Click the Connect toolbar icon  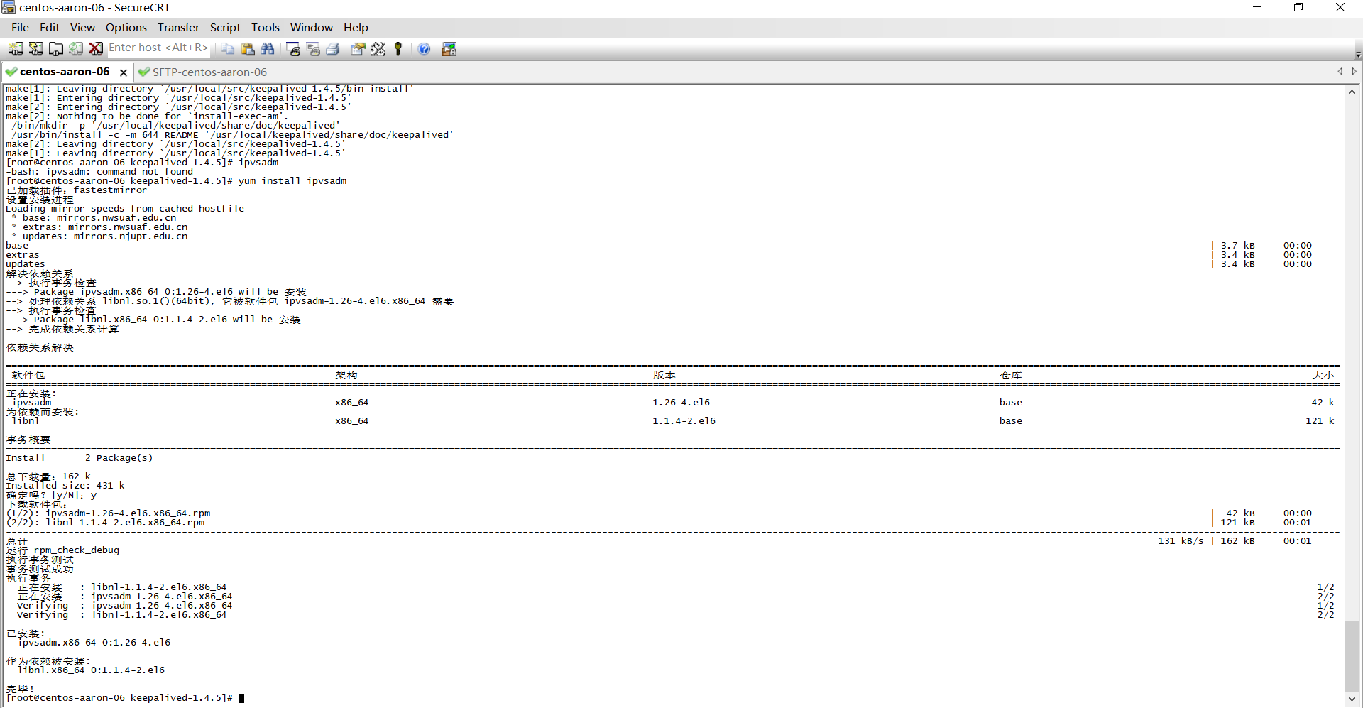16,49
